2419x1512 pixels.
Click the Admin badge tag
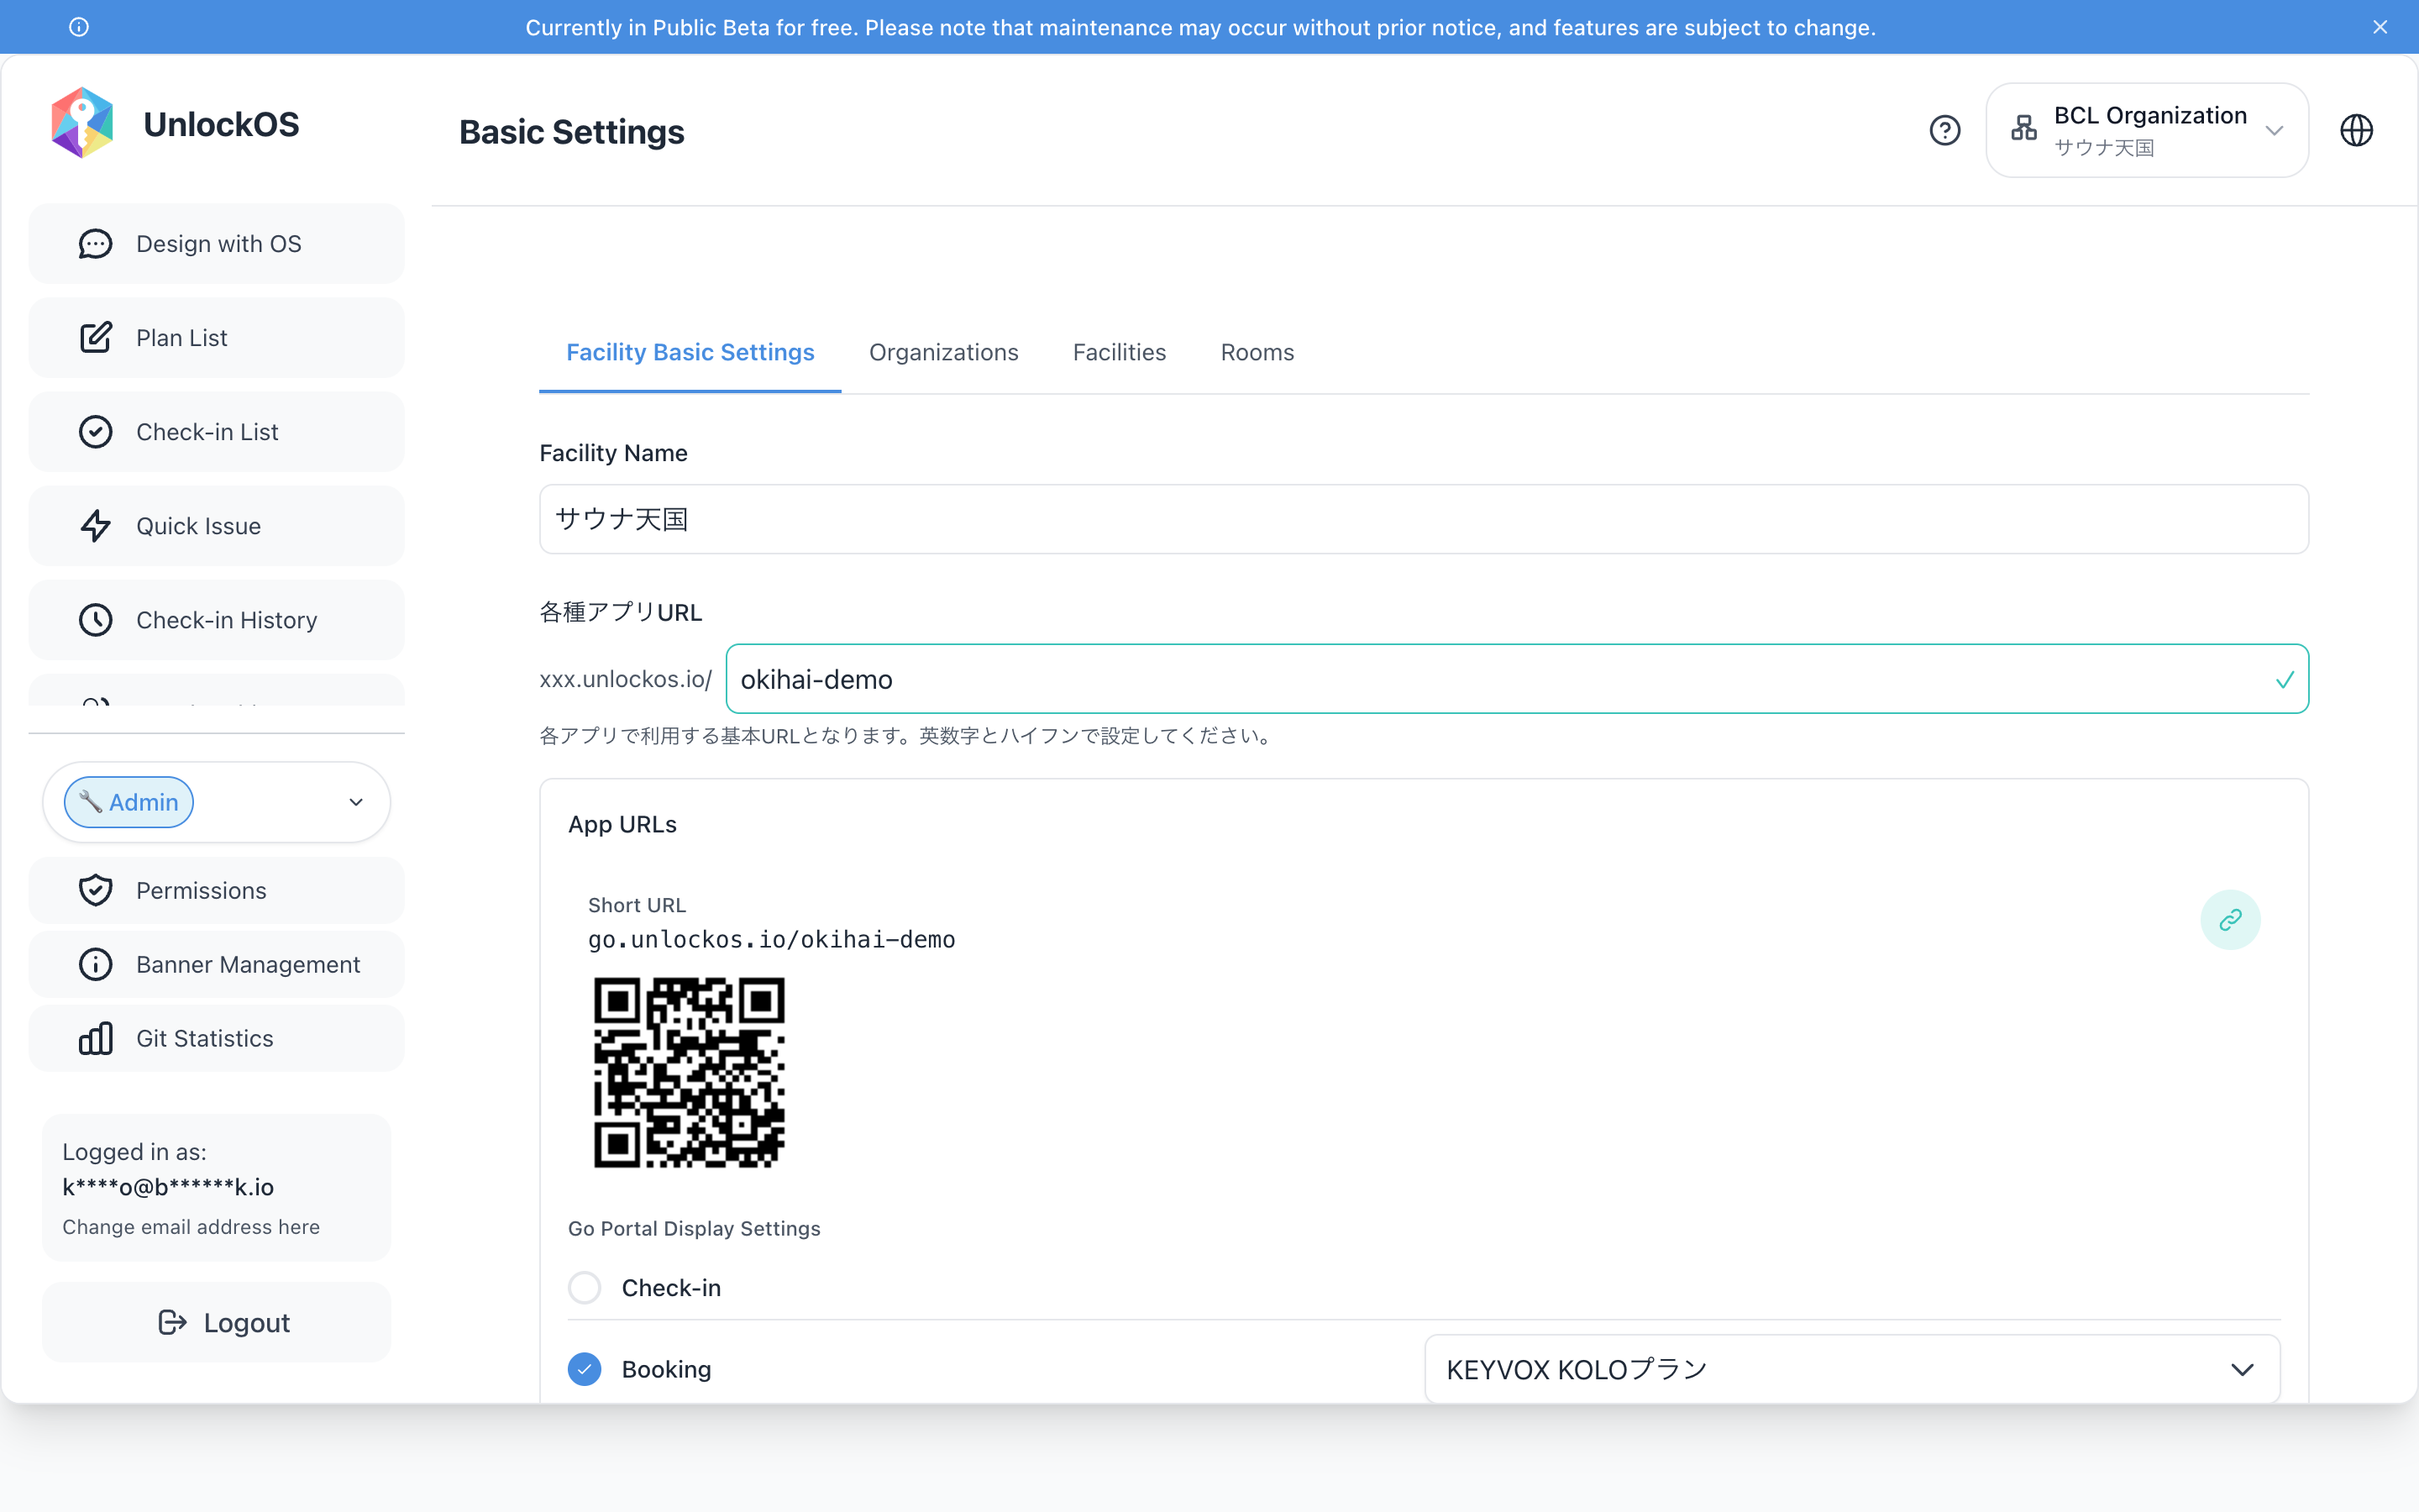129,802
